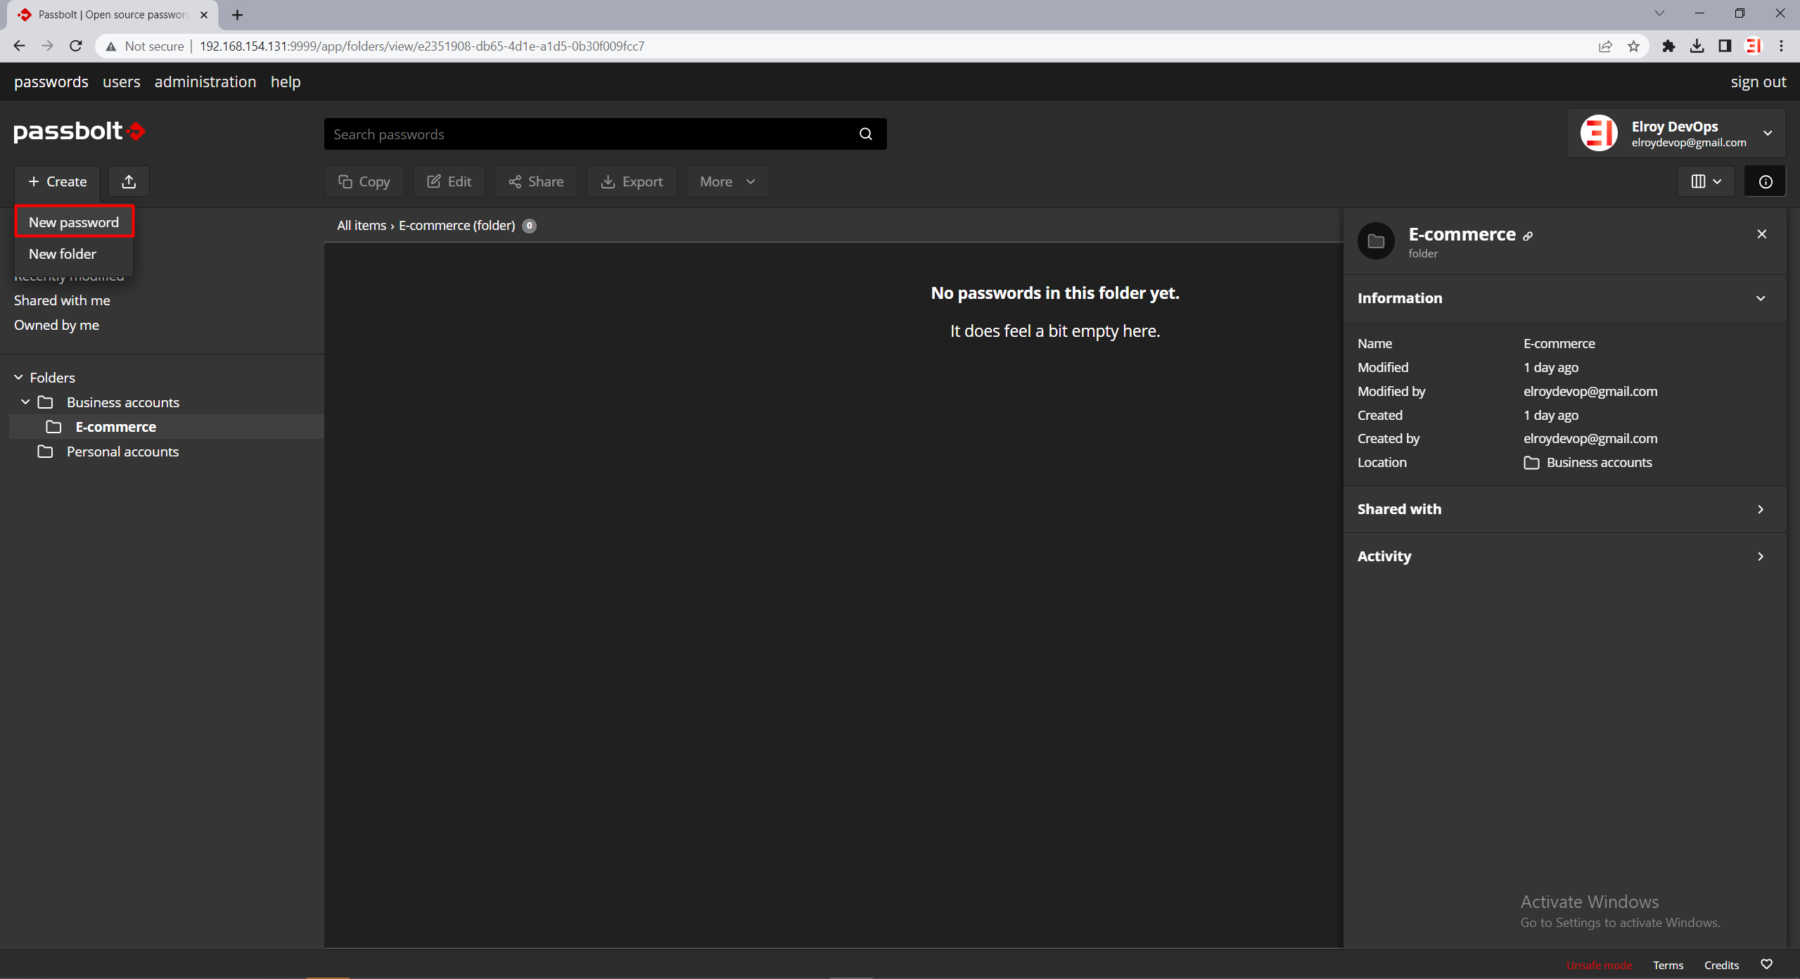Viewport: 1800px width, 979px height.
Task: Click Unsafe mode link
Action: pyautogui.click(x=1600, y=965)
